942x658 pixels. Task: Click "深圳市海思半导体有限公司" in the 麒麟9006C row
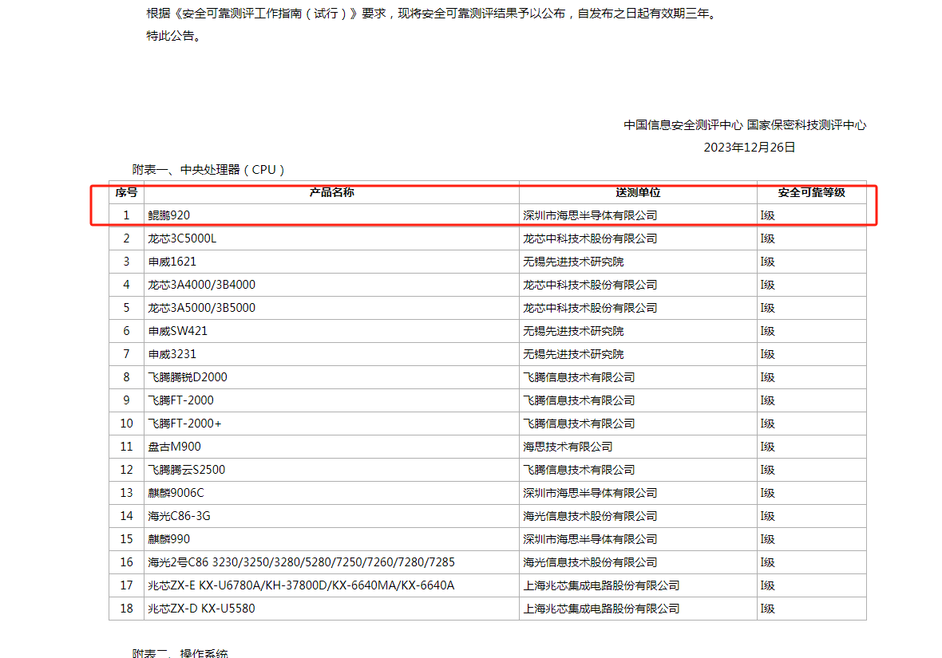tap(590, 493)
